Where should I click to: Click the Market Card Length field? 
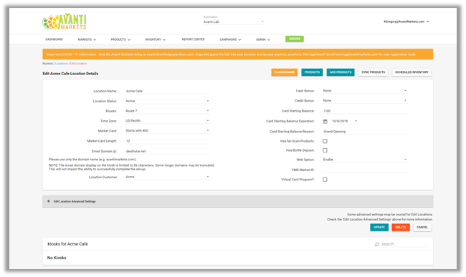167,141
